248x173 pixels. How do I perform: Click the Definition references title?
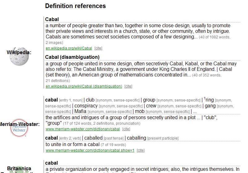coord(75,6)
